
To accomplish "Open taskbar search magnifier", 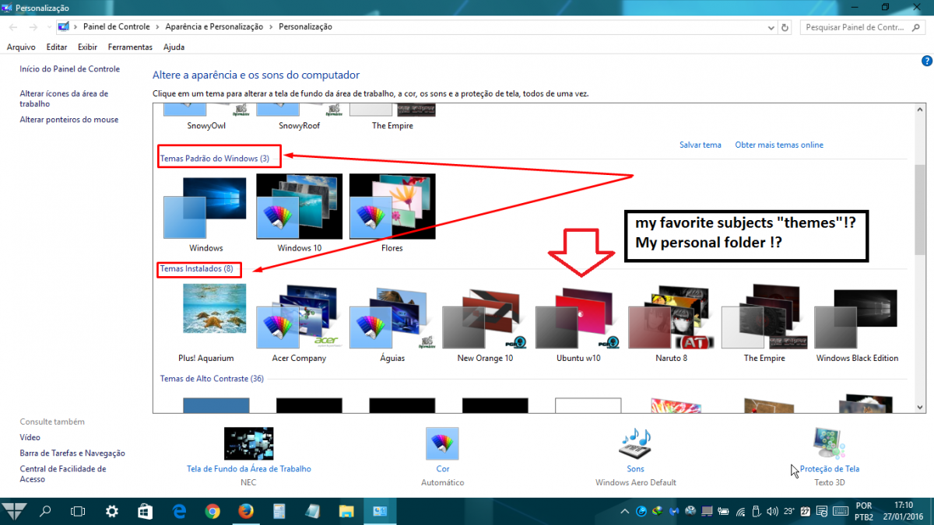I will [x=45, y=511].
